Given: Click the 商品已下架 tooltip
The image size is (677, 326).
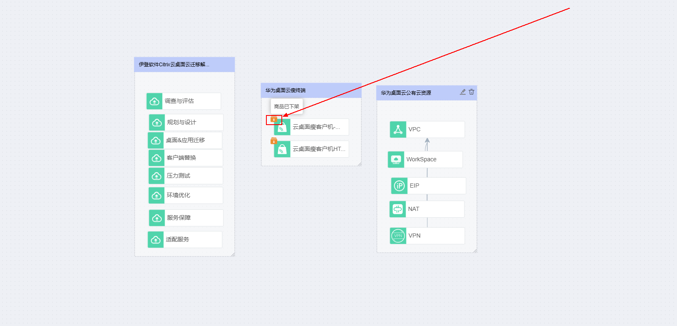Looking at the screenshot, I should tap(287, 107).
